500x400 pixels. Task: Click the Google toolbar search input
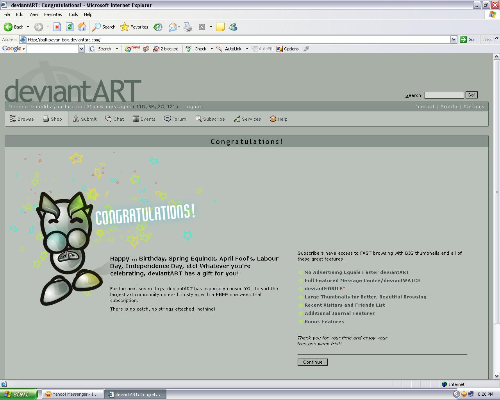click(x=52, y=49)
